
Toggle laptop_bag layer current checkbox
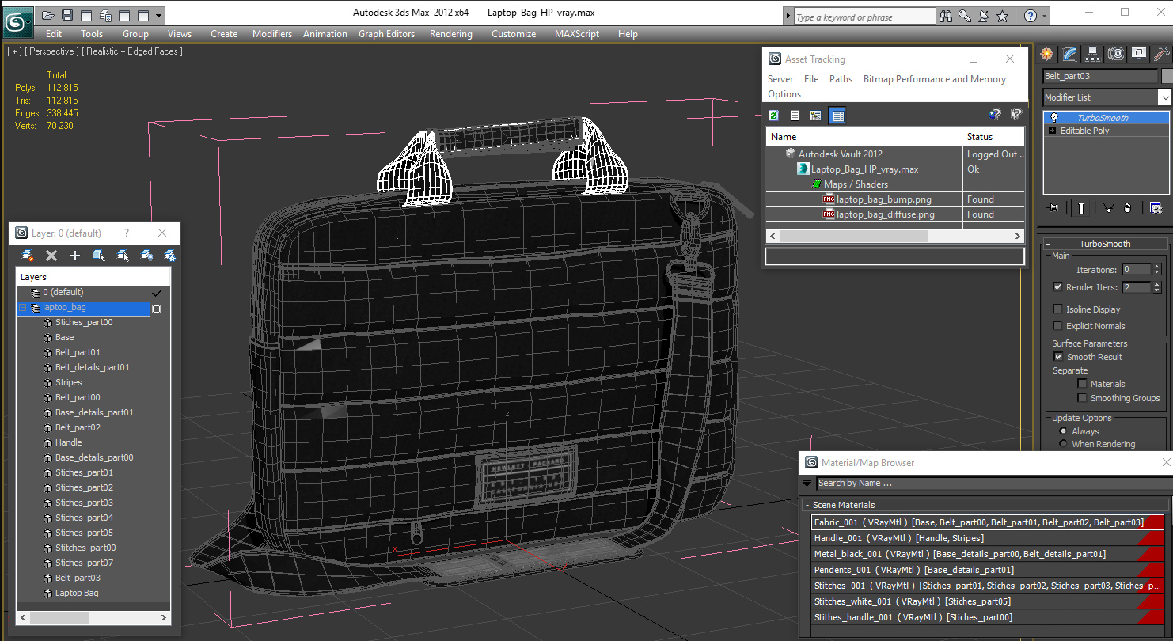pos(156,309)
